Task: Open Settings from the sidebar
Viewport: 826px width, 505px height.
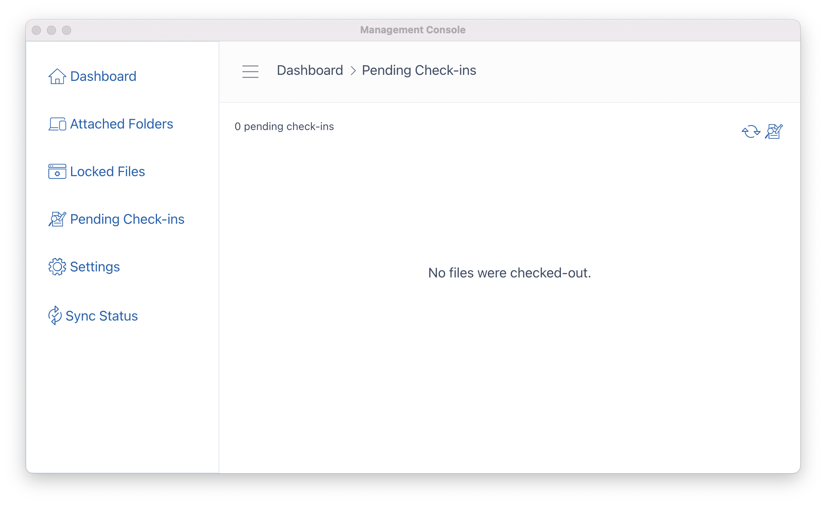Action: tap(95, 267)
